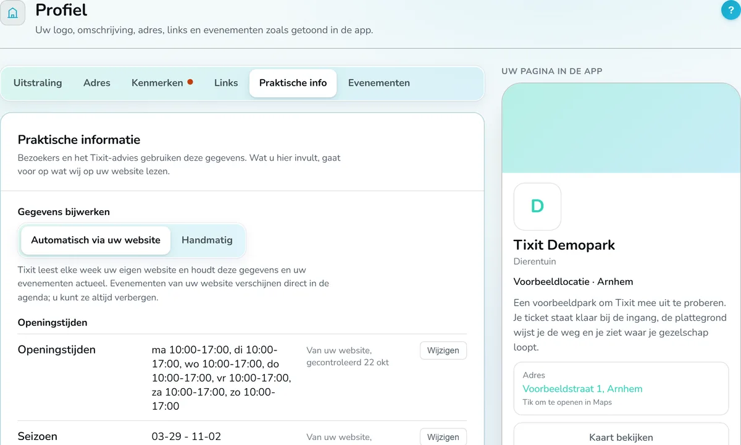
Task: Click the Profiel page heading
Action: pos(61,10)
